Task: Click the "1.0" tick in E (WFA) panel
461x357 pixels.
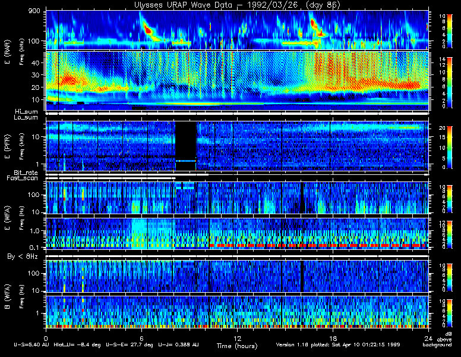Action: coord(34,231)
